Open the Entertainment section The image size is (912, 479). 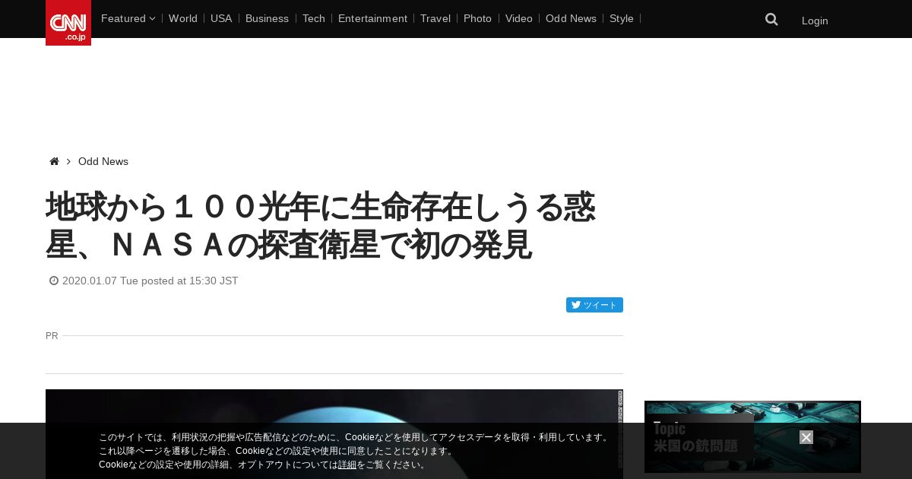pos(372,18)
